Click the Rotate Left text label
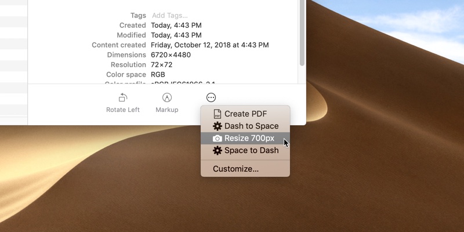The width and height of the screenshot is (464, 232). [x=122, y=110]
